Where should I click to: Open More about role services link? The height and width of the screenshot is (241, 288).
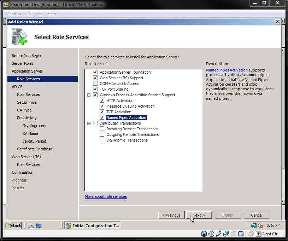106,196
